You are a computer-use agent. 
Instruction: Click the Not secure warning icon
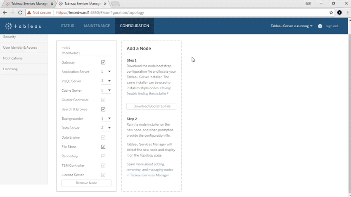coord(29,13)
